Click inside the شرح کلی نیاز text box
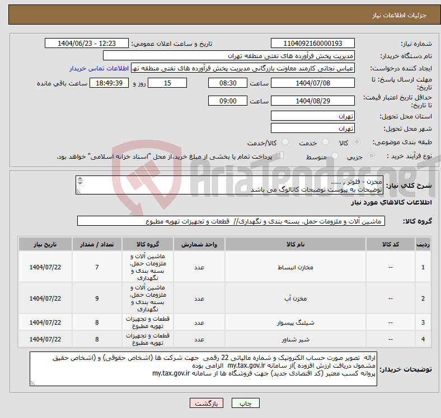Viewport: 441px width, 418px height. pyautogui.click(x=229, y=185)
